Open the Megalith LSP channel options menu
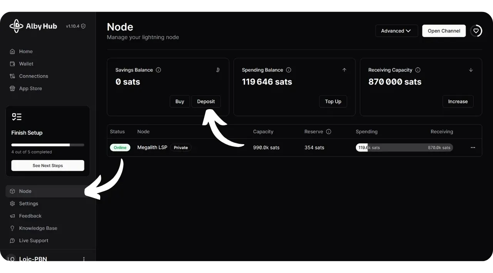This screenshot has height=273, width=493. [x=473, y=148]
